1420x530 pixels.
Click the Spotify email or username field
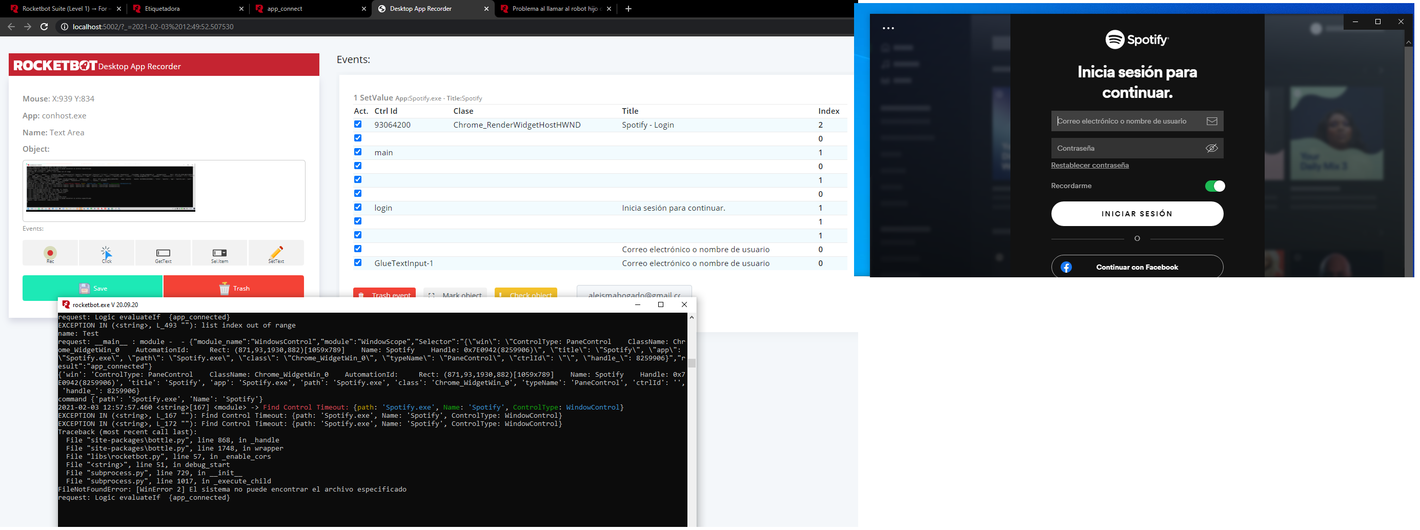(x=1127, y=121)
